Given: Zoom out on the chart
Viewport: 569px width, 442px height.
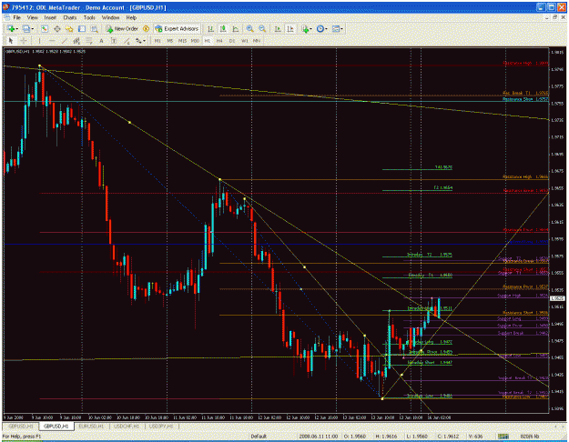Looking at the screenshot, I should tap(262, 28).
